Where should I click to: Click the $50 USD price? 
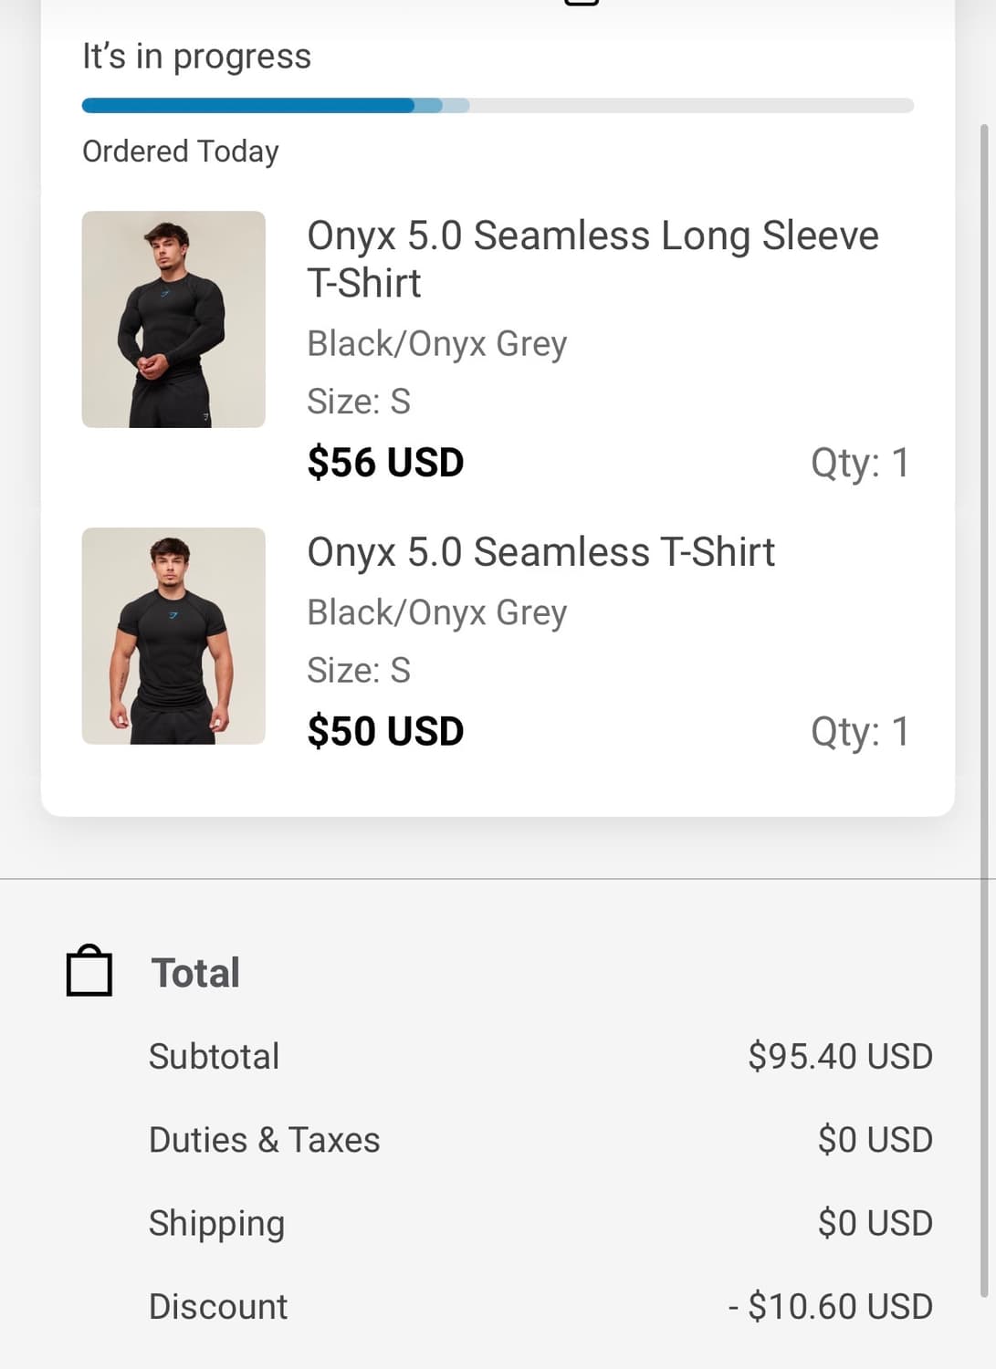pos(385,732)
